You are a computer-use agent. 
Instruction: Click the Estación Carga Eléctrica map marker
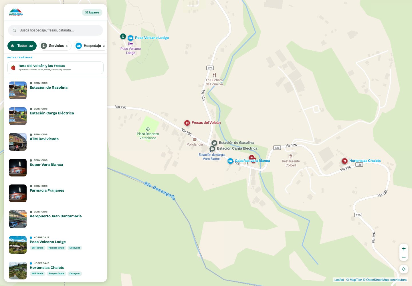click(212, 149)
